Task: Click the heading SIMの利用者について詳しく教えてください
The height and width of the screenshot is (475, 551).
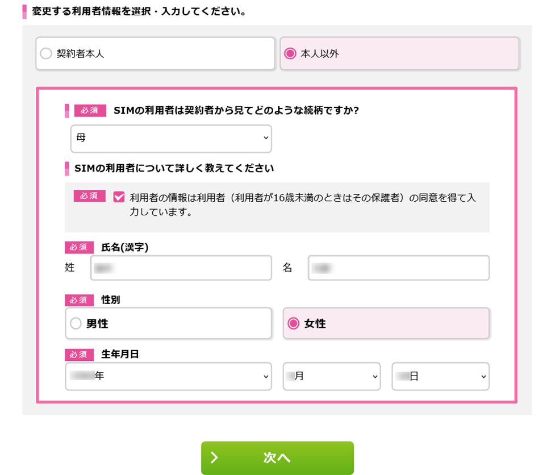Action: [174, 169]
